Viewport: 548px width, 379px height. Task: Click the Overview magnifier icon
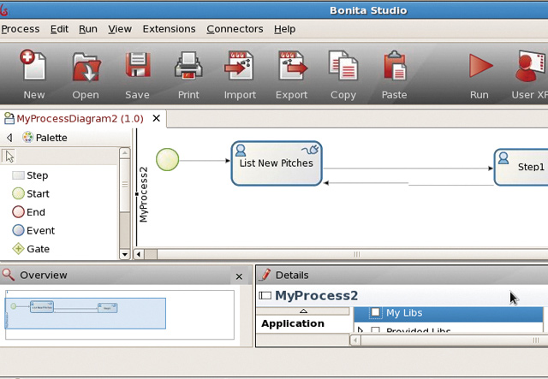click(9, 275)
